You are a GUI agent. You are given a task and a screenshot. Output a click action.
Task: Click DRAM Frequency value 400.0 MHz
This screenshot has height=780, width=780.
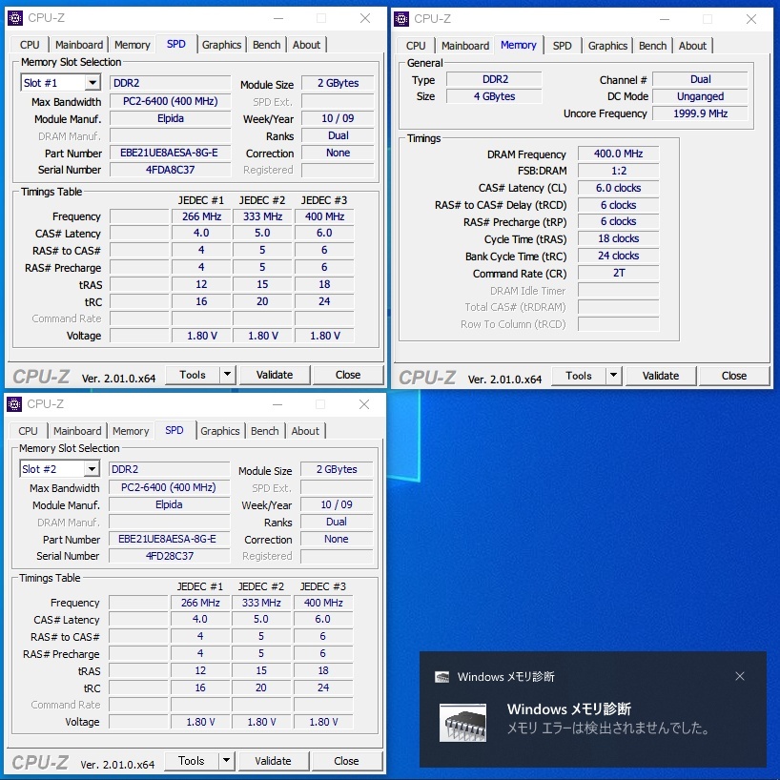pyautogui.click(x=618, y=154)
